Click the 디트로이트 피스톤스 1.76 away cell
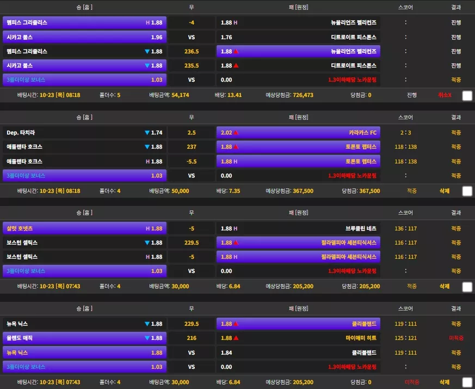This screenshot has height=389, width=475. click(298, 38)
